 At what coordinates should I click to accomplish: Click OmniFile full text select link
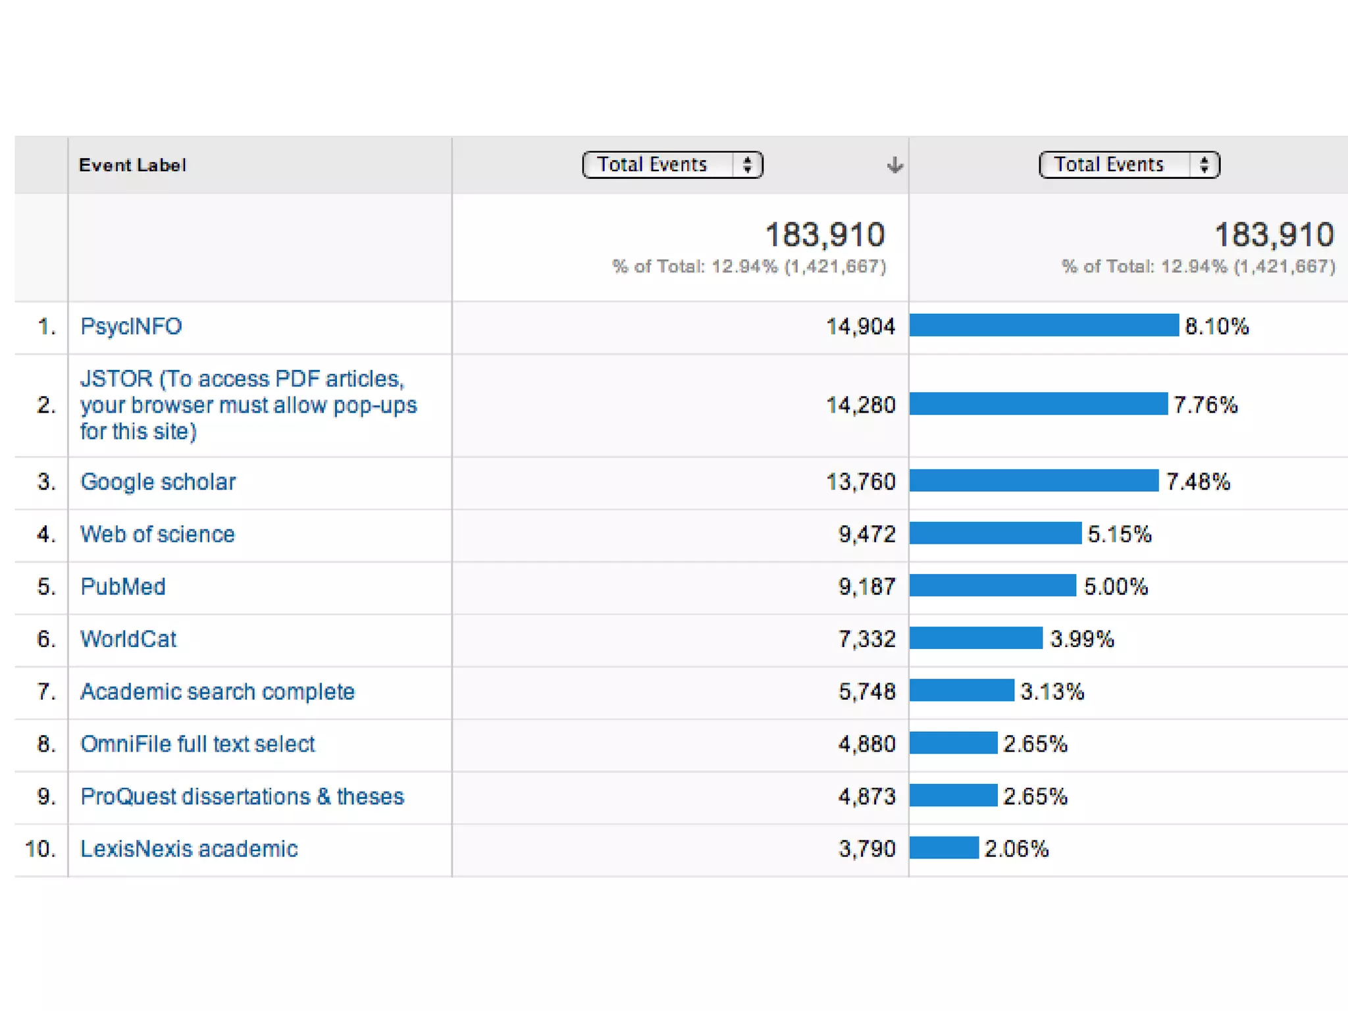point(197,744)
